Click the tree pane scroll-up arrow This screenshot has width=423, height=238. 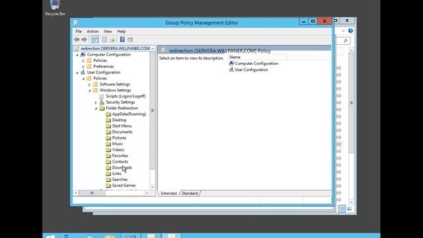153,48
